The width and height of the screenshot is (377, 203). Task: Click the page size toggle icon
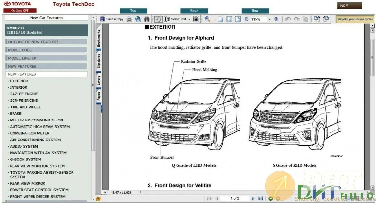pyautogui.click(x=105, y=192)
